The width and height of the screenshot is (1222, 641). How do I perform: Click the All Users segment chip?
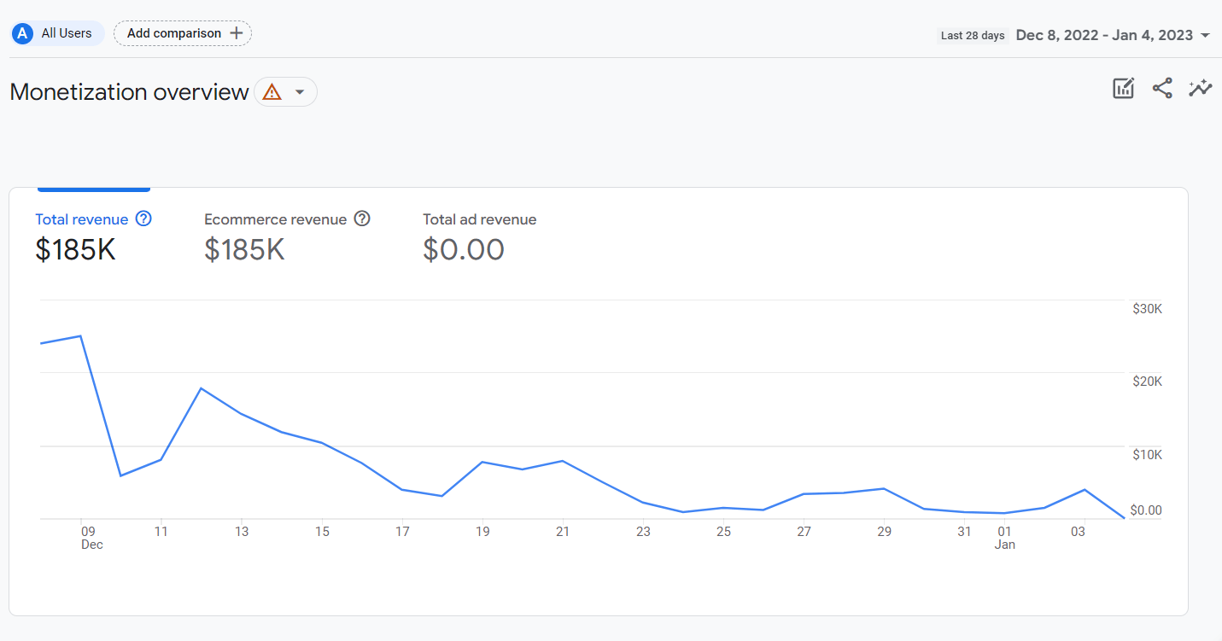pos(56,33)
